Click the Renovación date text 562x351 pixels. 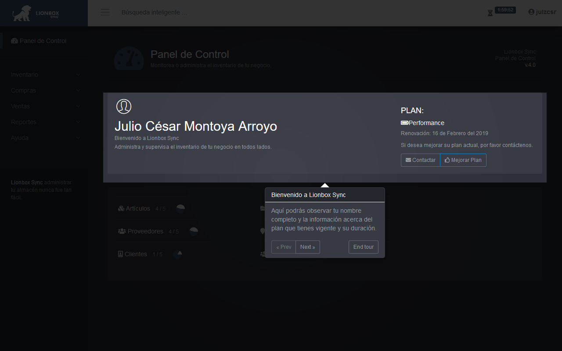(x=444, y=133)
